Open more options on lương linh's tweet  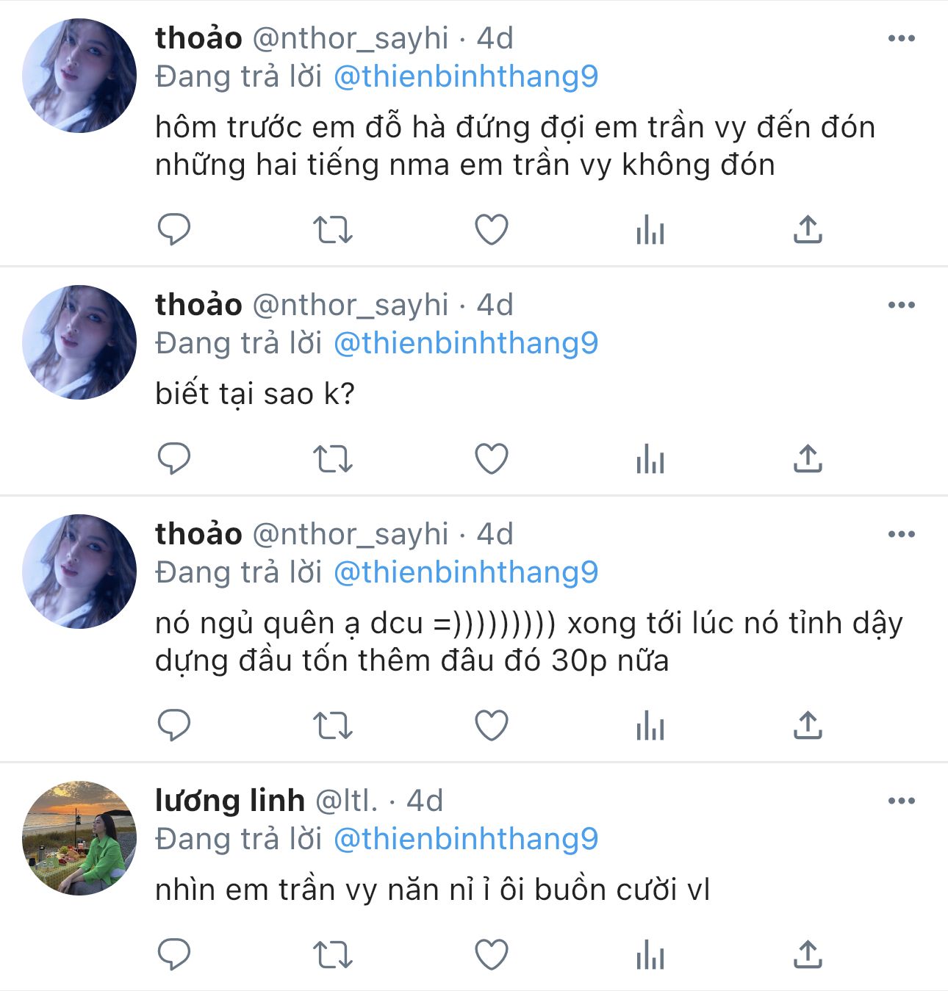pos(901,801)
